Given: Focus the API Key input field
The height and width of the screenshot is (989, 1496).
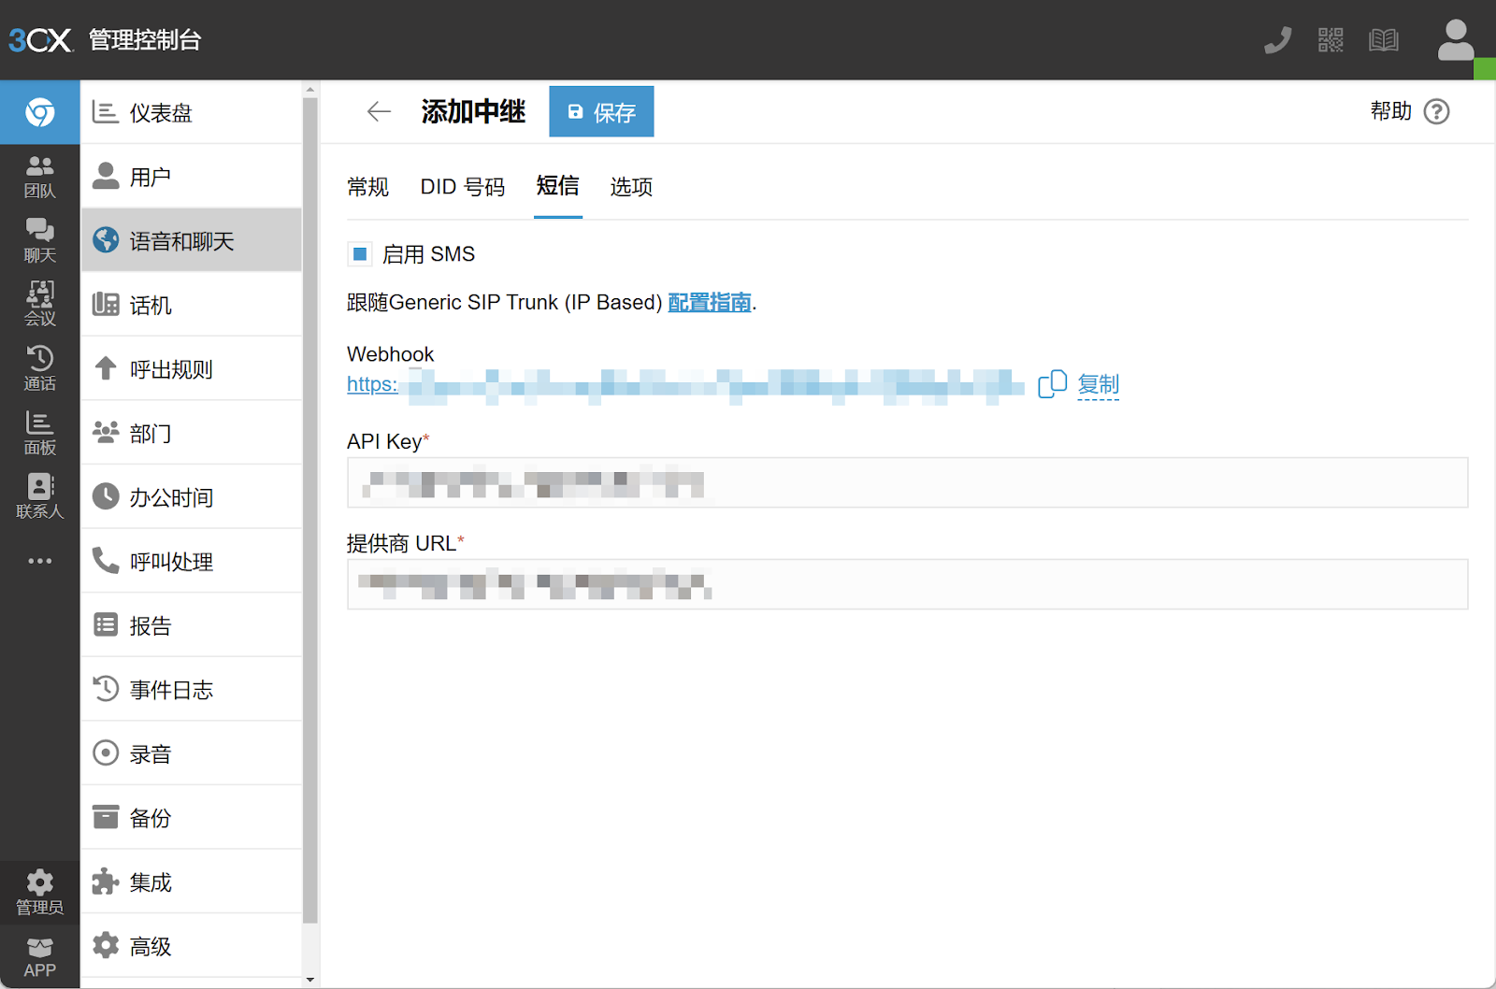Looking at the screenshot, I should point(907,482).
